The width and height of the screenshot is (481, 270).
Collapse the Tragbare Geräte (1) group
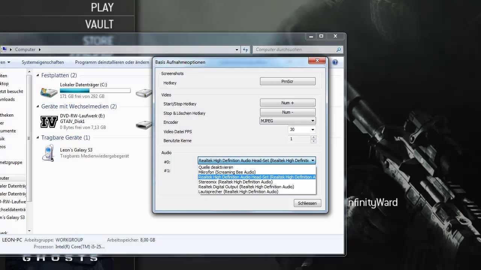pos(38,138)
